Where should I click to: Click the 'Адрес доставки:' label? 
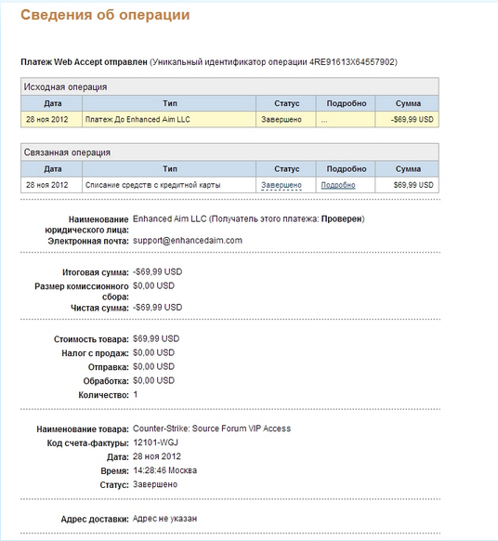coord(95,520)
